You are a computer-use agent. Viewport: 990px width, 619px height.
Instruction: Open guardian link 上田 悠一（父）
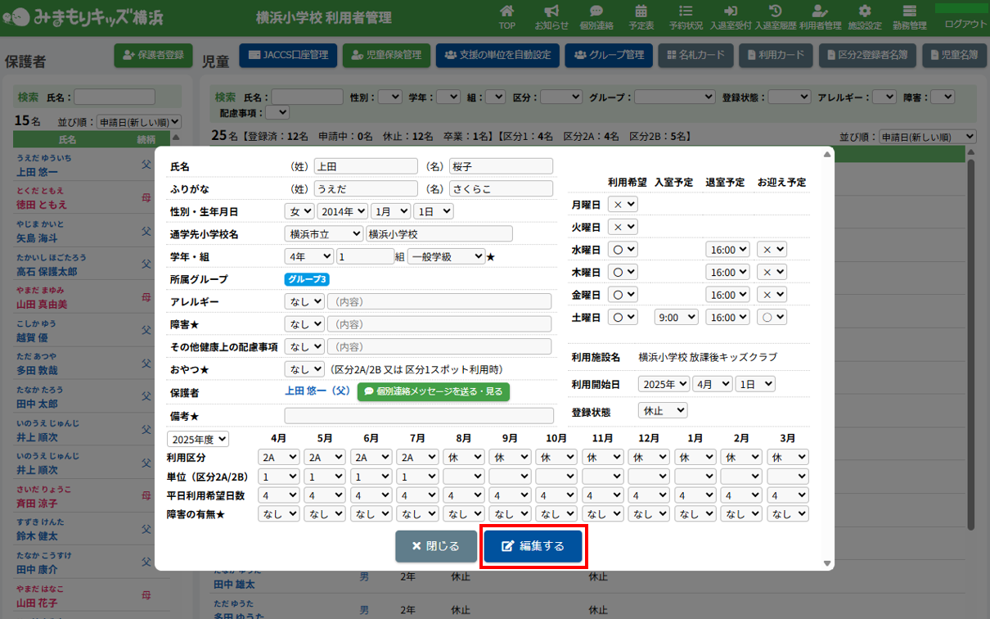tap(317, 391)
